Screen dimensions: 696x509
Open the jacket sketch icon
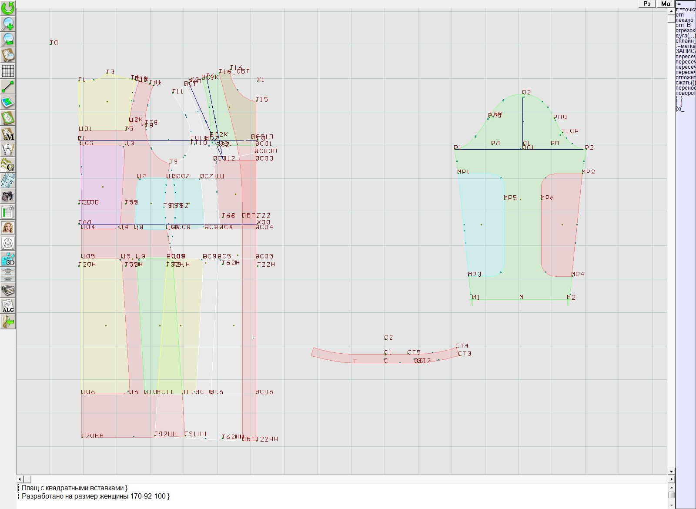pos(8,243)
